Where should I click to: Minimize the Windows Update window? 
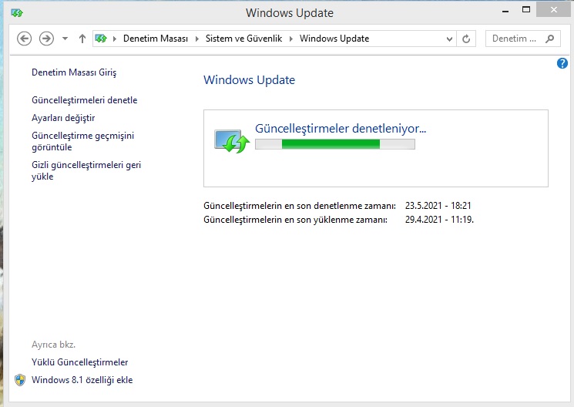click(505, 11)
